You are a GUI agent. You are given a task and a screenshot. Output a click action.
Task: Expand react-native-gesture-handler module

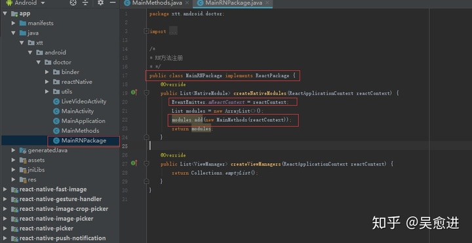(x=5, y=199)
